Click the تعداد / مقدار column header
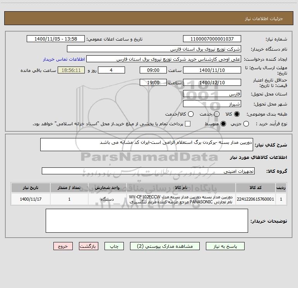 pyautogui.click(x=69, y=187)
